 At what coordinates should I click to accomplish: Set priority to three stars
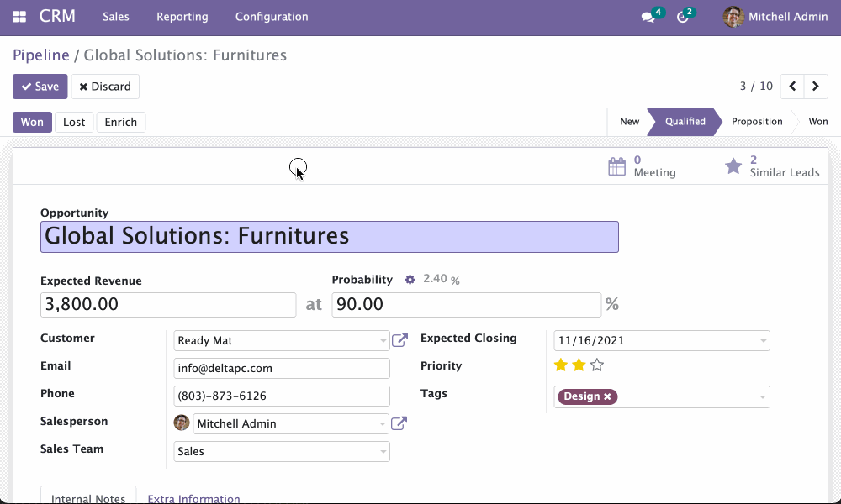[x=596, y=365]
